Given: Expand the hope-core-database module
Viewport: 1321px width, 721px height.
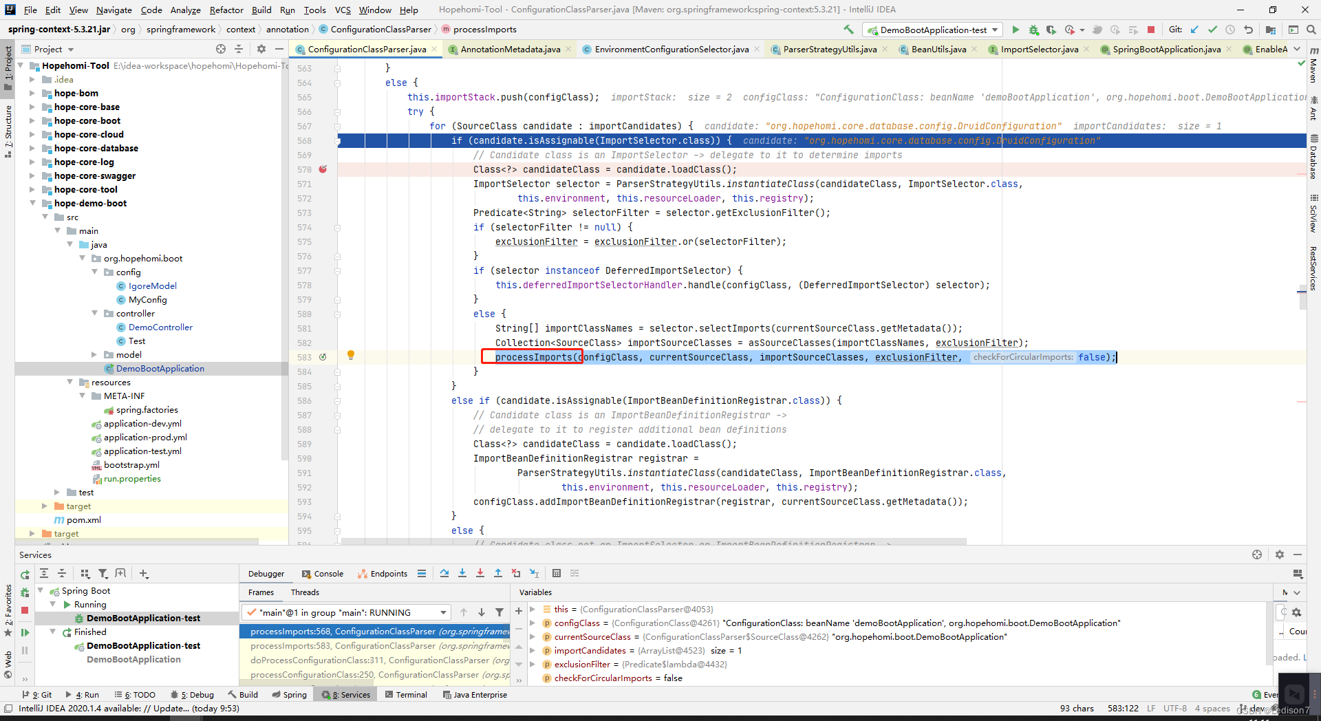Looking at the screenshot, I should click(32, 148).
